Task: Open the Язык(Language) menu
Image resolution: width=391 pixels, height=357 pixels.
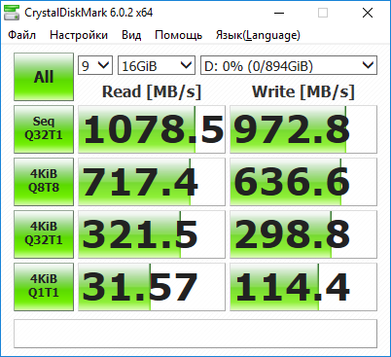Action: [x=258, y=35]
